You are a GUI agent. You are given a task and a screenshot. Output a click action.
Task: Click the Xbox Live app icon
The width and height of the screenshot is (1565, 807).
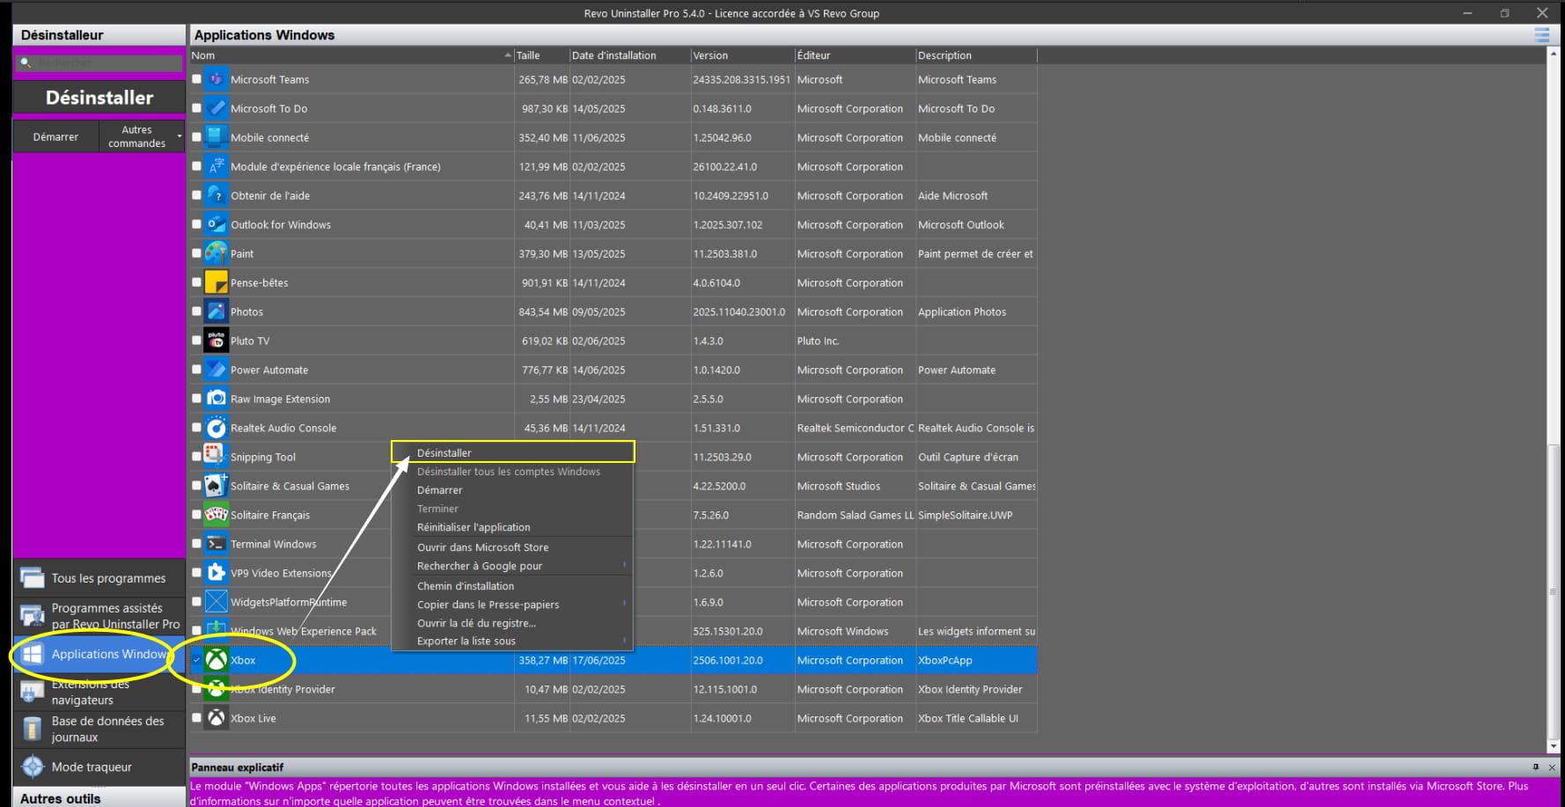(x=216, y=718)
